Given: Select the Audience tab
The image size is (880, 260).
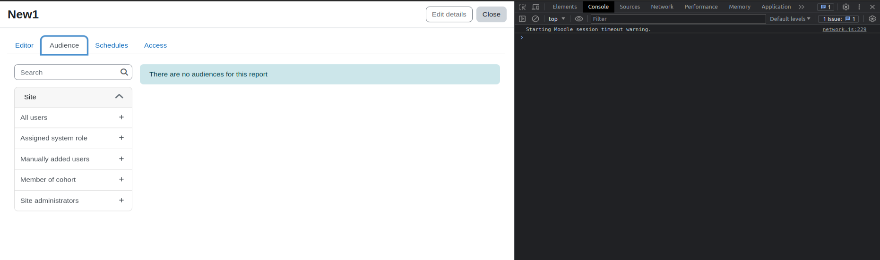Looking at the screenshot, I should click(64, 45).
